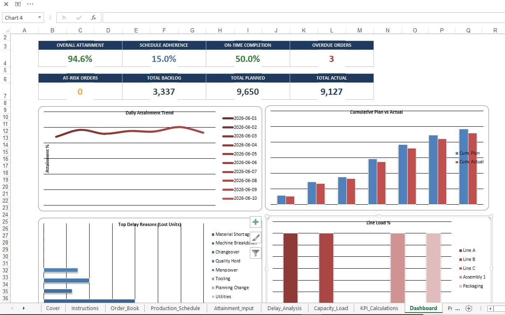Click the 2026-06-10 legend entry
The height and width of the screenshot is (315, 505).
[240, 198]
